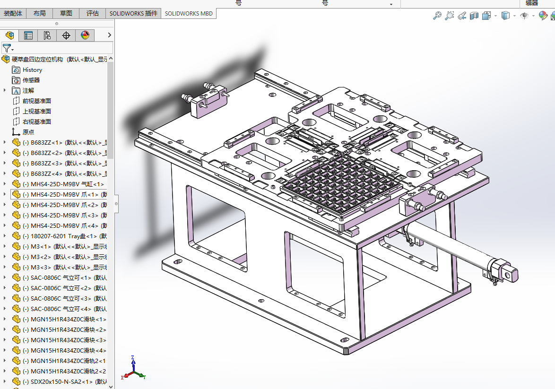Select MGN15H1R434Z0C滑轨2<1> in the tree

tap(59, 361)
